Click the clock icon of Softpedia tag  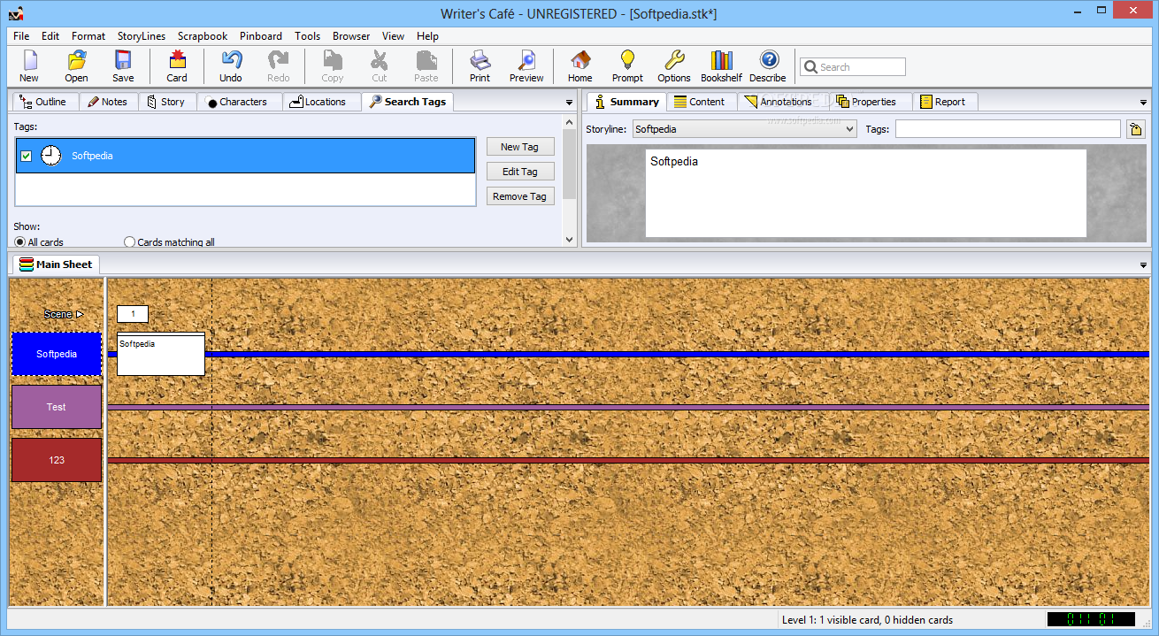pyautogui.click(x=51, y=156)
